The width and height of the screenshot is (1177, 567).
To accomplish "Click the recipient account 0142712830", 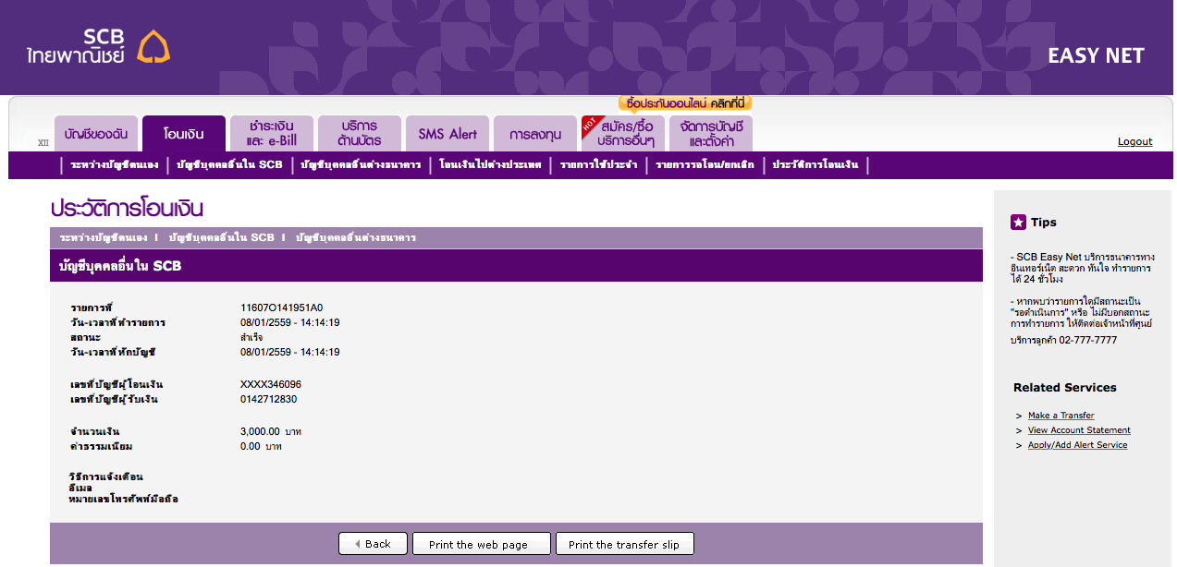I will 269,399.
